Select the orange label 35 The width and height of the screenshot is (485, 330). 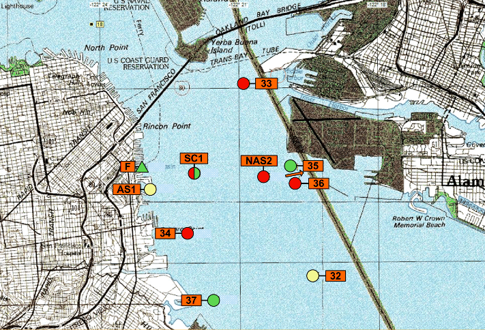313,166
